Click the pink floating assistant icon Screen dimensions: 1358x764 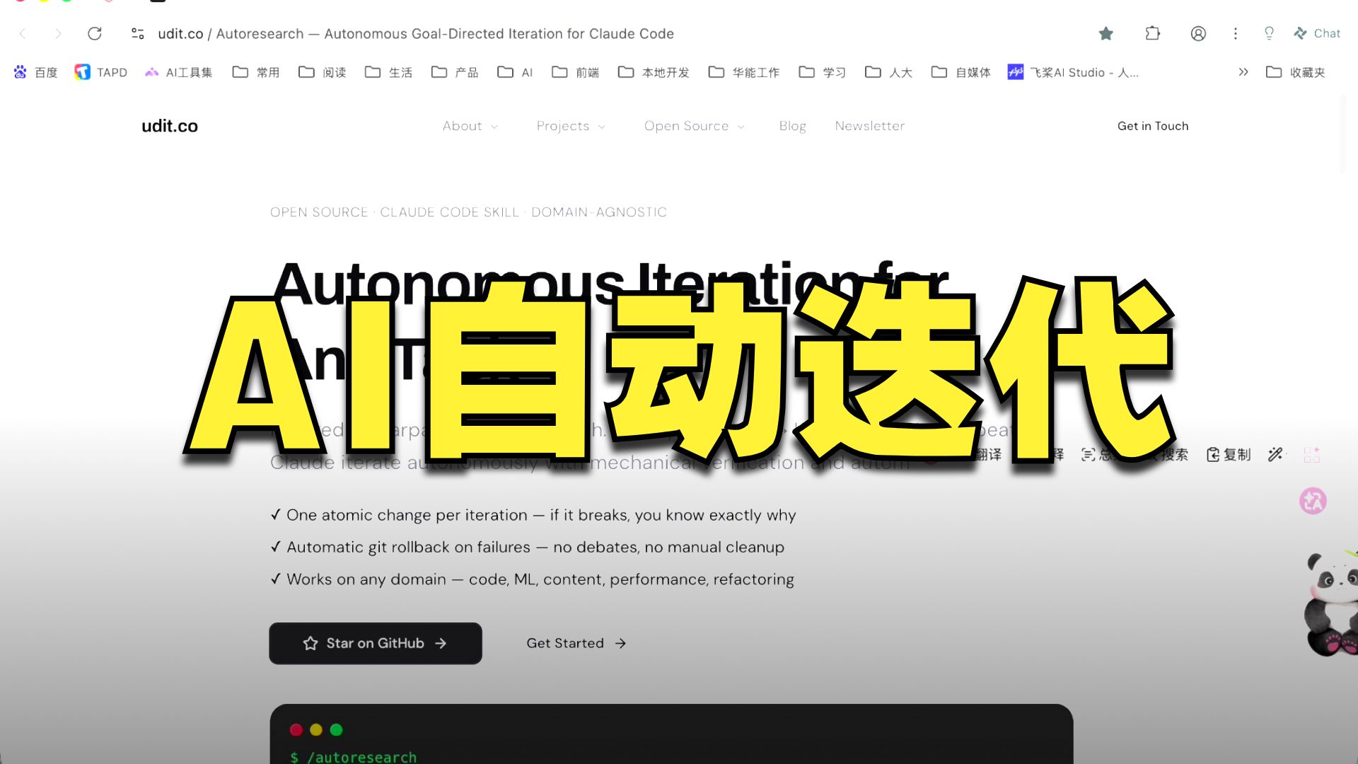point(1313,501)
